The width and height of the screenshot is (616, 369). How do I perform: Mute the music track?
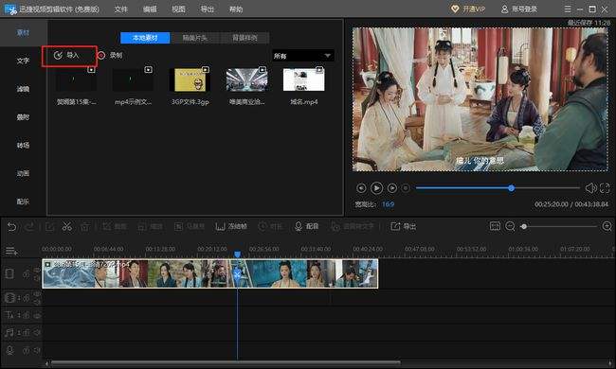coord(37,333)
